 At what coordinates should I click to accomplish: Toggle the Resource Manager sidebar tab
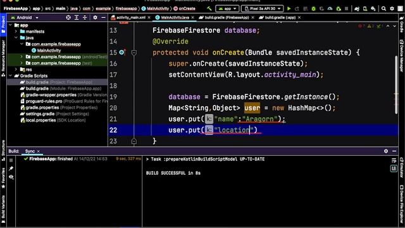click(x=3, y=58)
